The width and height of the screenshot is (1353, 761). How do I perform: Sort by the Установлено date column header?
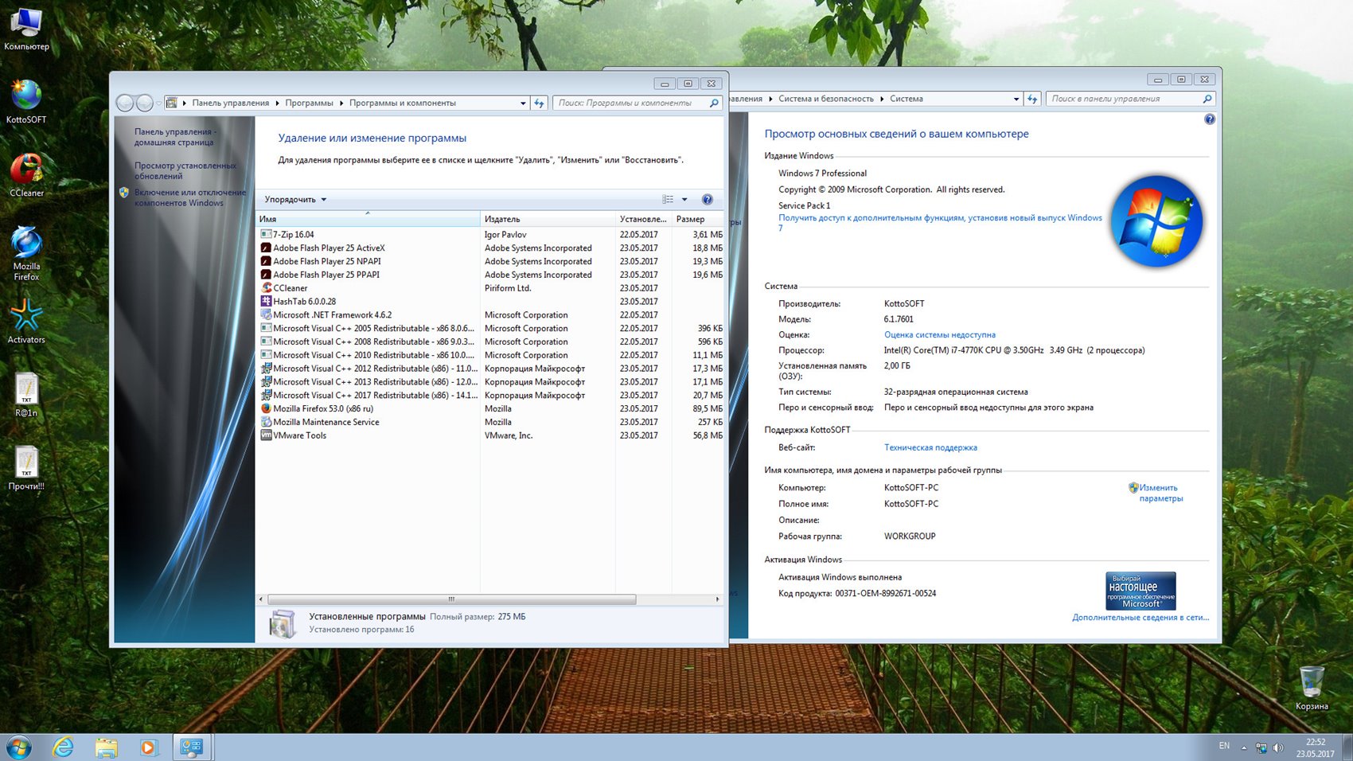coord(643,219)
